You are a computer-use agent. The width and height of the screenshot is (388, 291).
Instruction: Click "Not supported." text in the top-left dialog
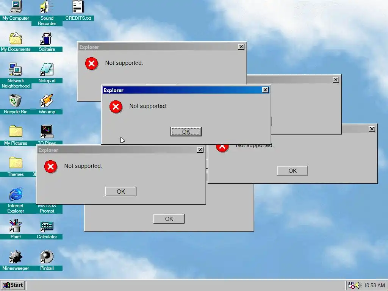tap(124, 63)
